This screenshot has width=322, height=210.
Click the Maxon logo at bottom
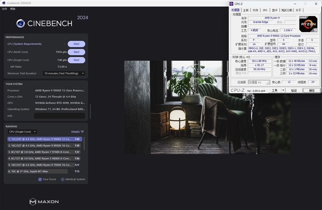pos(44,202)
